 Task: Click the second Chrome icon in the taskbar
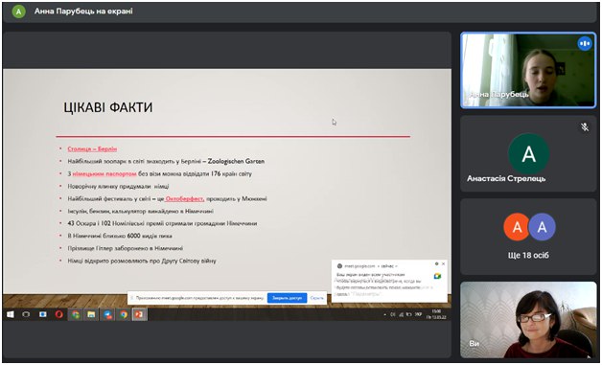pyautogui.click(x=124, y=315)
